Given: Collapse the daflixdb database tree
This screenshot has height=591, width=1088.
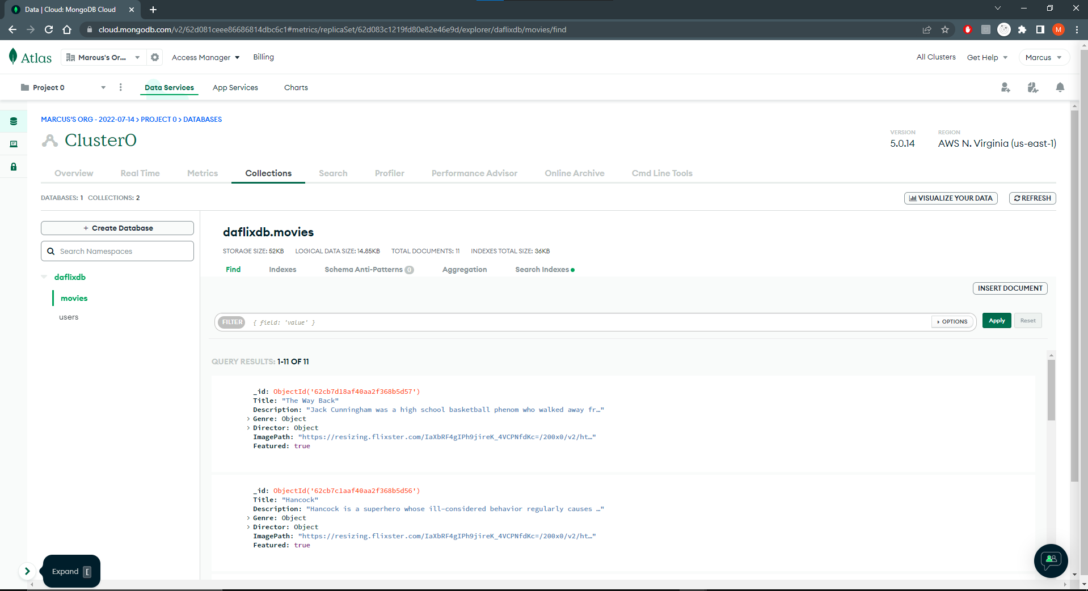Looking at the screenshot, I should tap(44, 277).
